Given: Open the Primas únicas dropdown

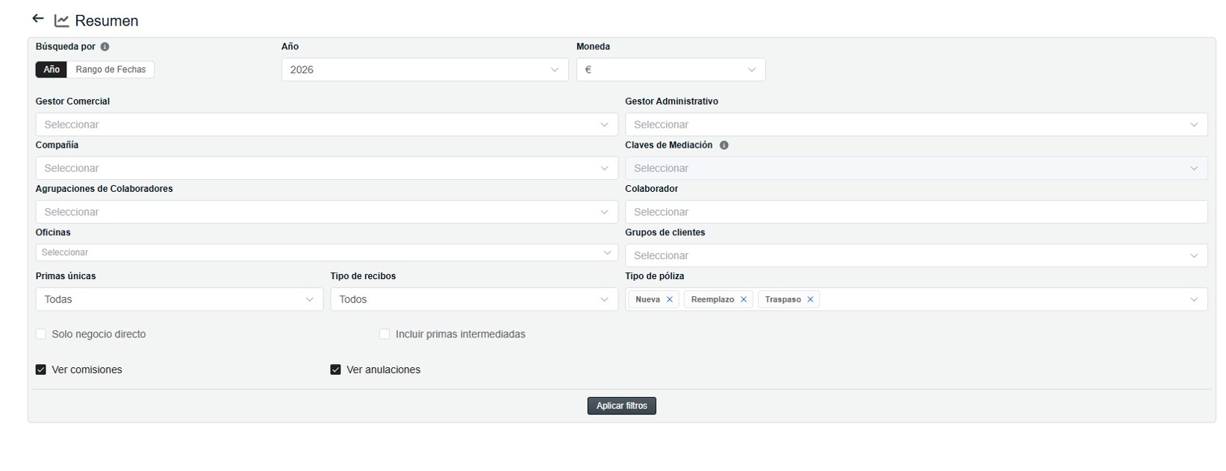Looking at the screenshot, I should coord(179,299).
